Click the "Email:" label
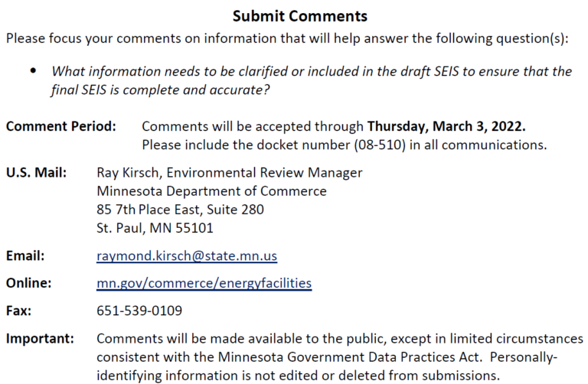Image resolution: width=588 pixels, height=384 pixels. [x=25, y=256]
